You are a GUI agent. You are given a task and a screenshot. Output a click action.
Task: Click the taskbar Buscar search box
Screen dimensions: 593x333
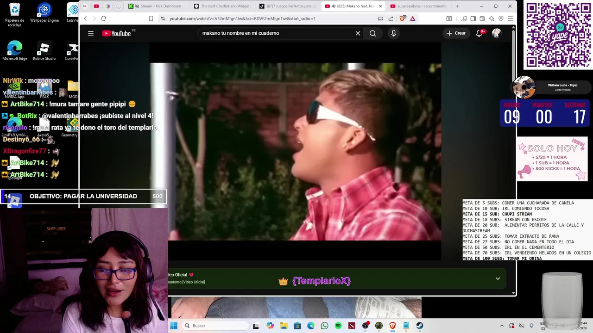(214, 326)
